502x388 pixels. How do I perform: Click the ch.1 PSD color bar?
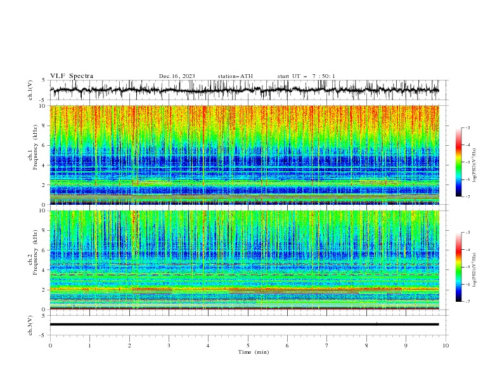click(x=458, y=162)
